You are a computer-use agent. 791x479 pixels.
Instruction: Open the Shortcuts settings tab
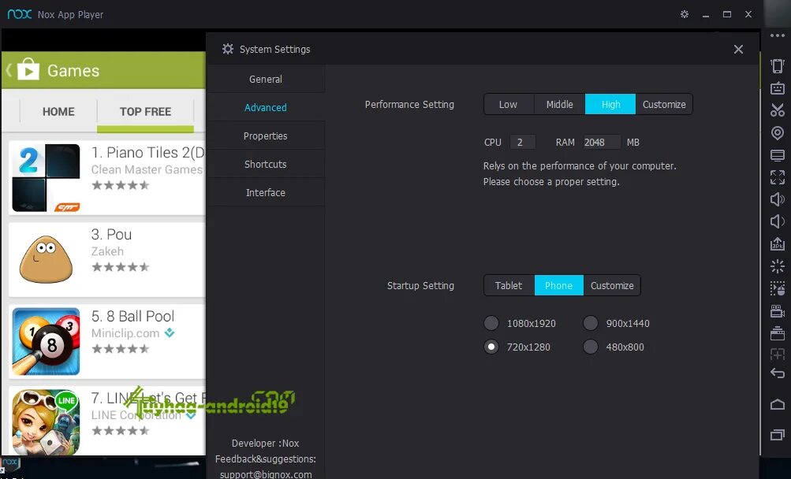coord(265,164)
